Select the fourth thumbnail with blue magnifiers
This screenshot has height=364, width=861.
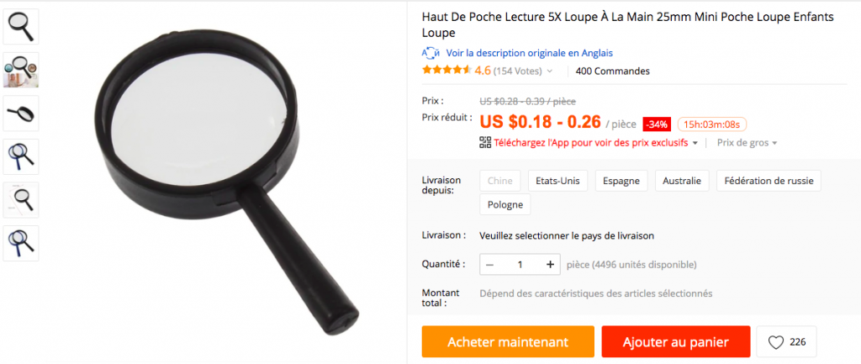point(21,156)
